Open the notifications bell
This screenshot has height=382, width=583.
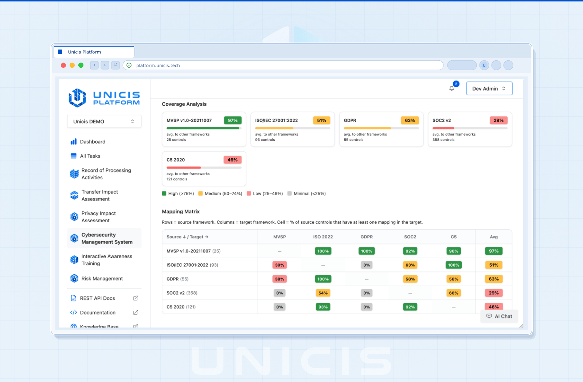point(451,88)
